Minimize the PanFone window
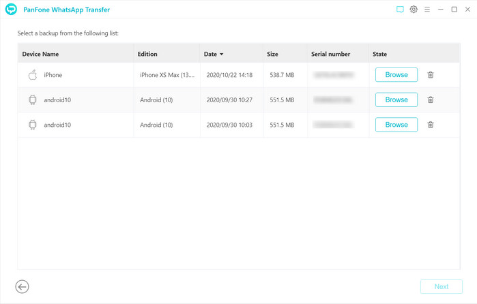The image size is (477, 304). pos(441,10)
